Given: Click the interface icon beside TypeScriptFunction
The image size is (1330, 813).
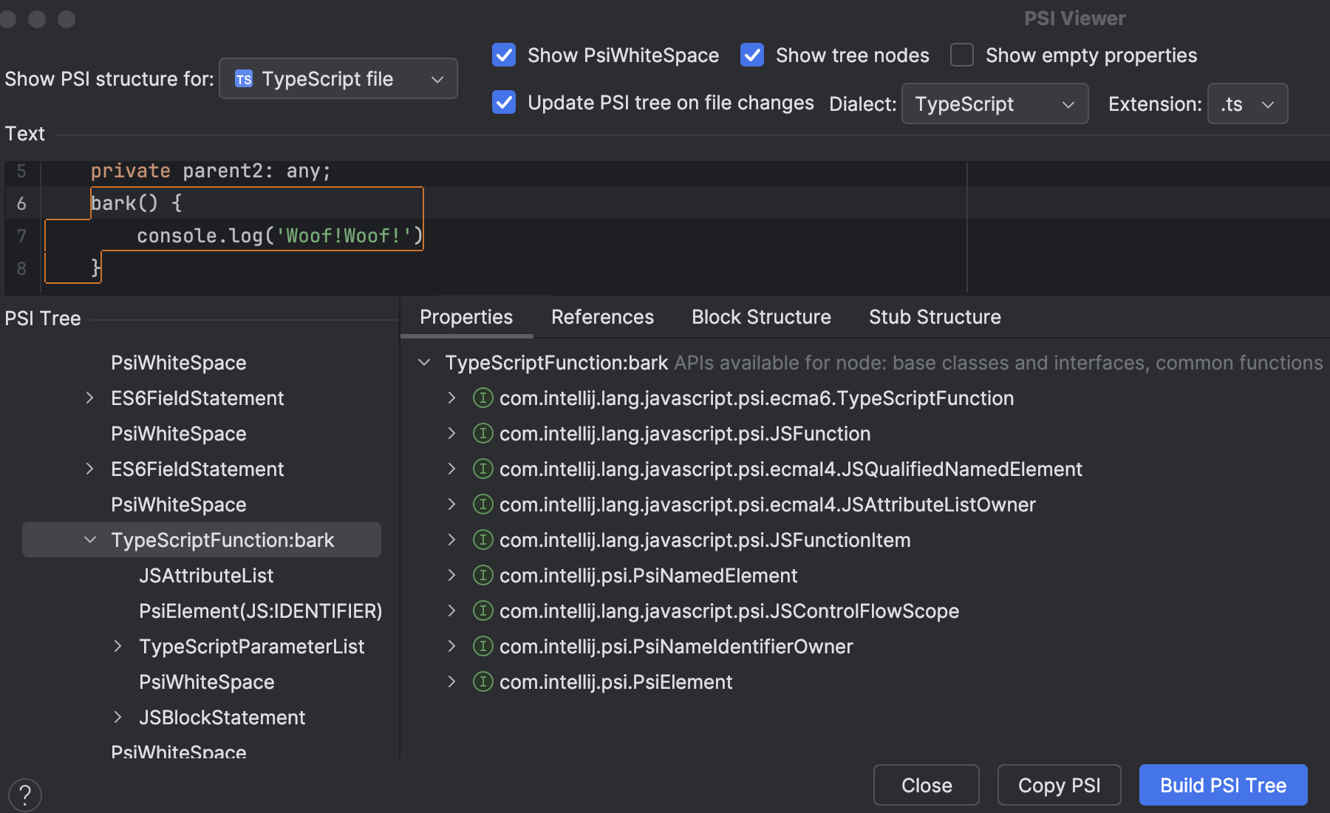Looking at the screenshot, I should click(x=483, y=398).
